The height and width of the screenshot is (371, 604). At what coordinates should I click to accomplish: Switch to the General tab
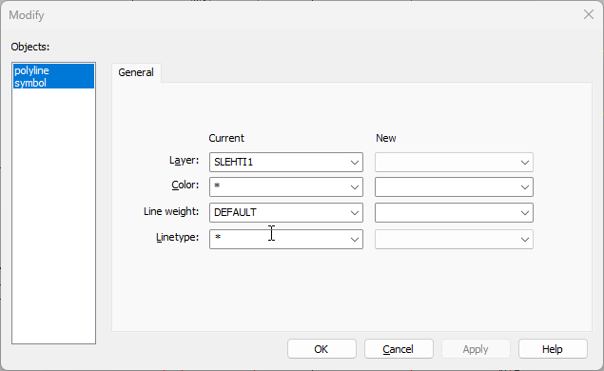coord(136,72)
